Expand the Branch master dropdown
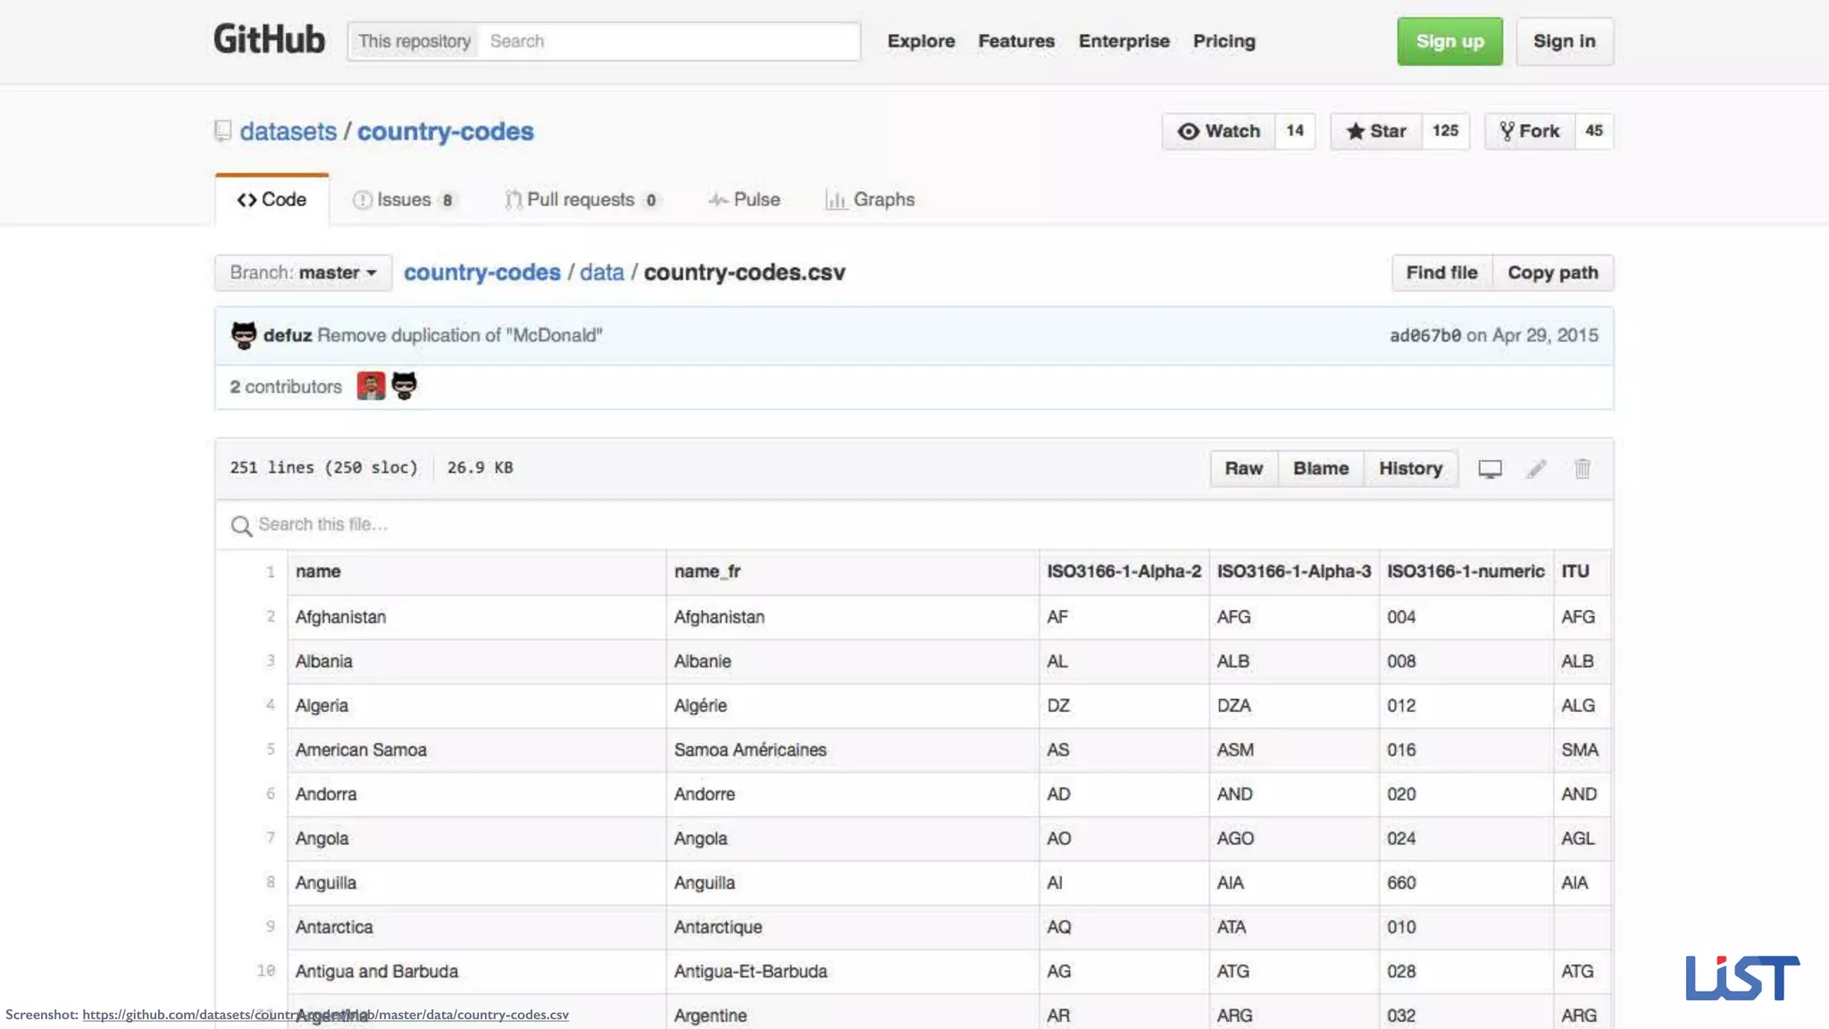 coord(303,272)
